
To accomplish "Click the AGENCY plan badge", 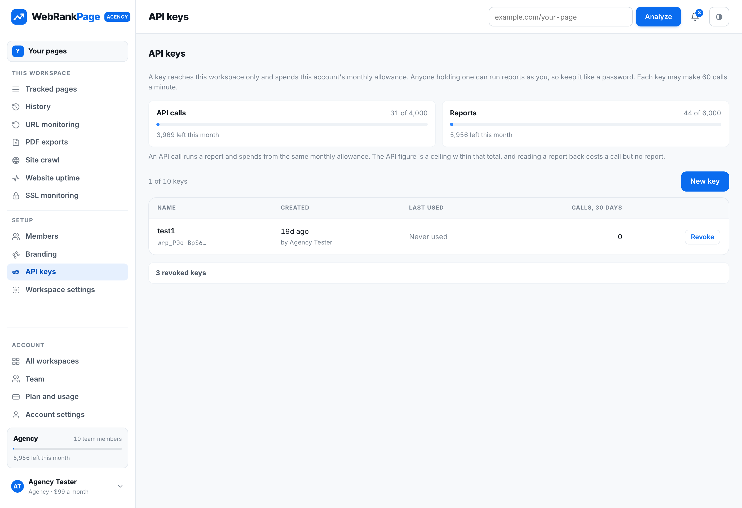I will point(117,17).
